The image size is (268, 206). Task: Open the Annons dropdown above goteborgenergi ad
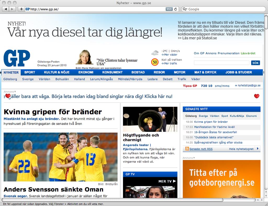point(189,158)
